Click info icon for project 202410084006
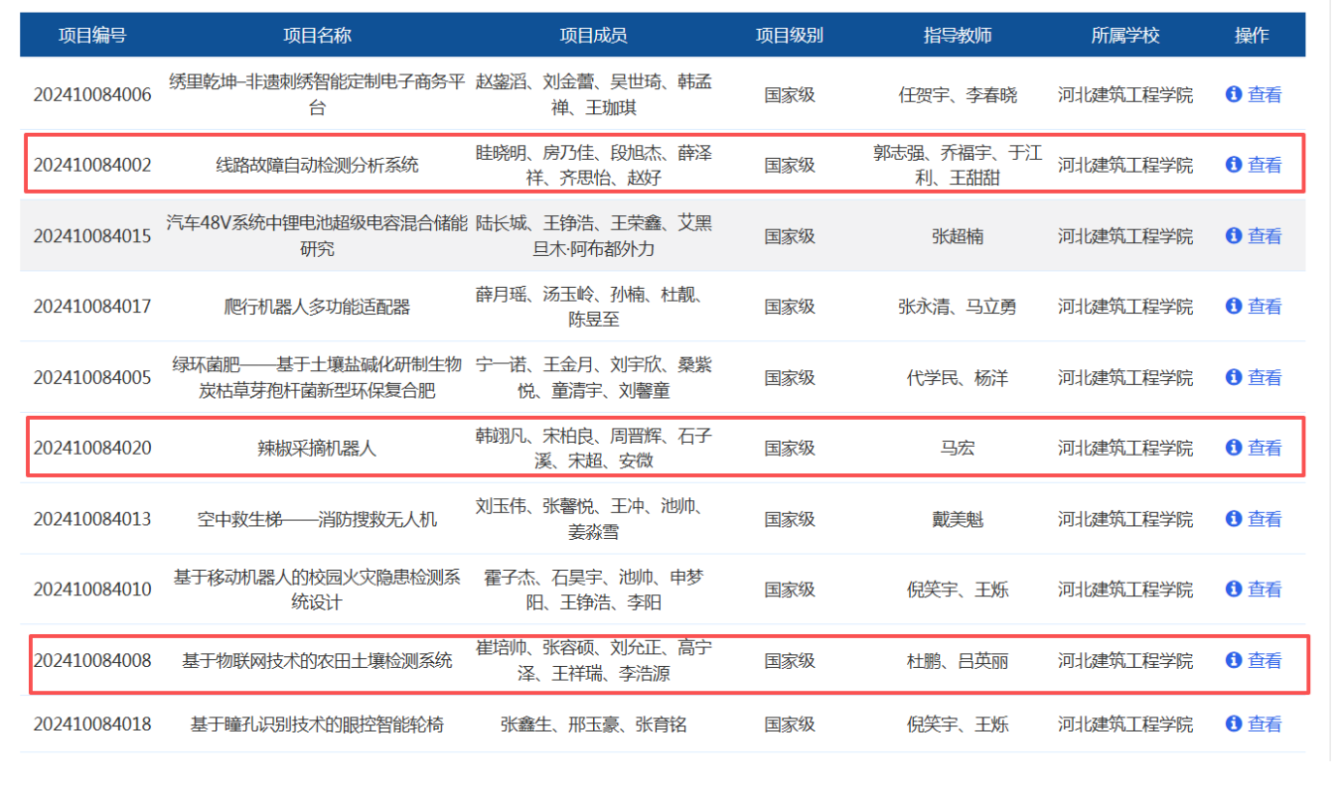This screenshot has height=793, width=1341. tap(1234, 94)
